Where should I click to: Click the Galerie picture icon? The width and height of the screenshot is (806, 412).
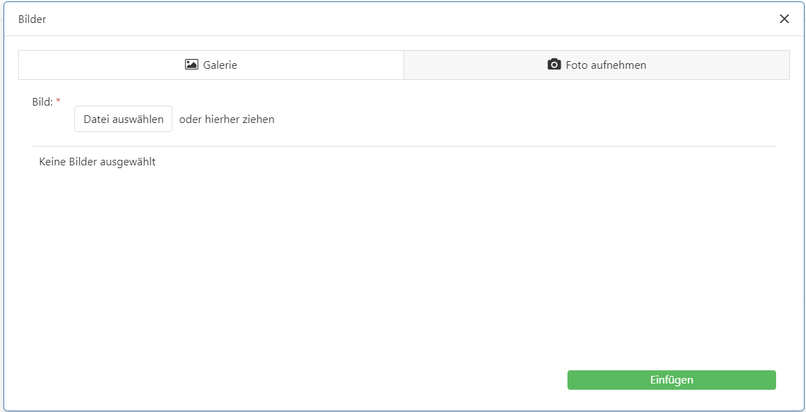tap(191, 65)
